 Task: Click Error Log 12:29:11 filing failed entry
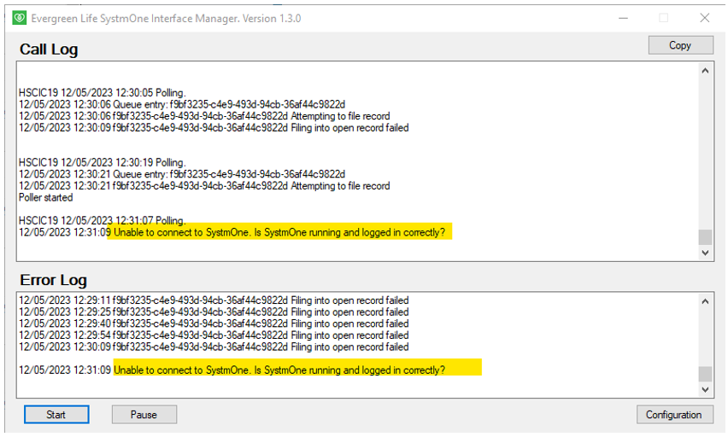[x=214, y=300]
